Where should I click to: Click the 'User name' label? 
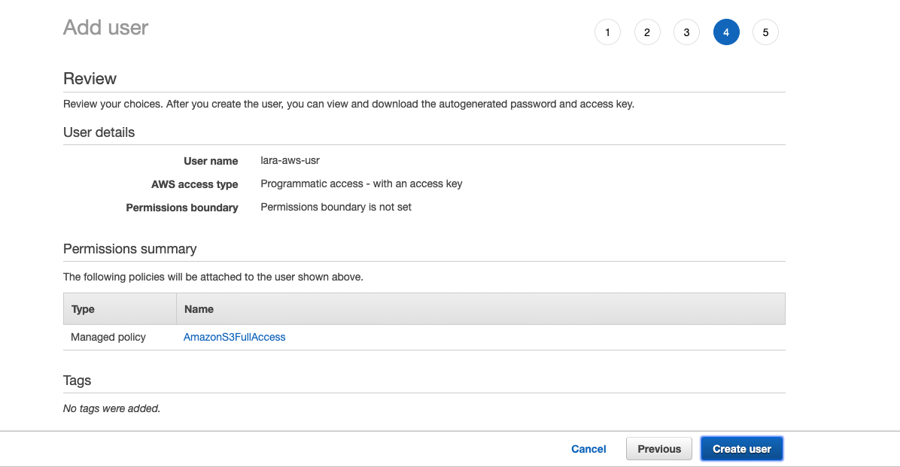coord(211,161)
